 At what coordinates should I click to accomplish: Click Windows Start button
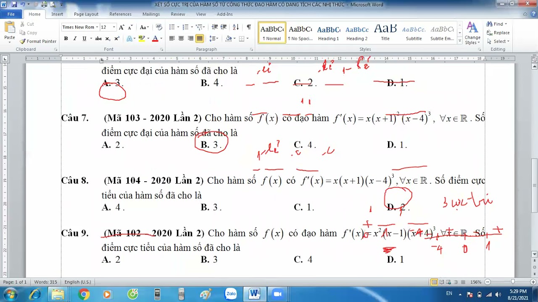point(11,294)
